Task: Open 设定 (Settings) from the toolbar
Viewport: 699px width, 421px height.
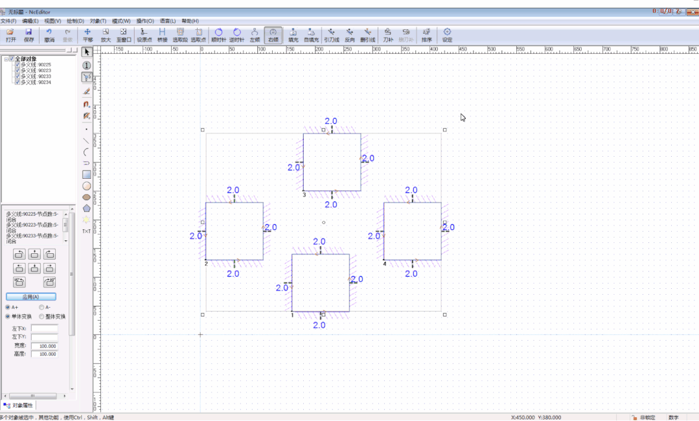Action: point(447,35)
